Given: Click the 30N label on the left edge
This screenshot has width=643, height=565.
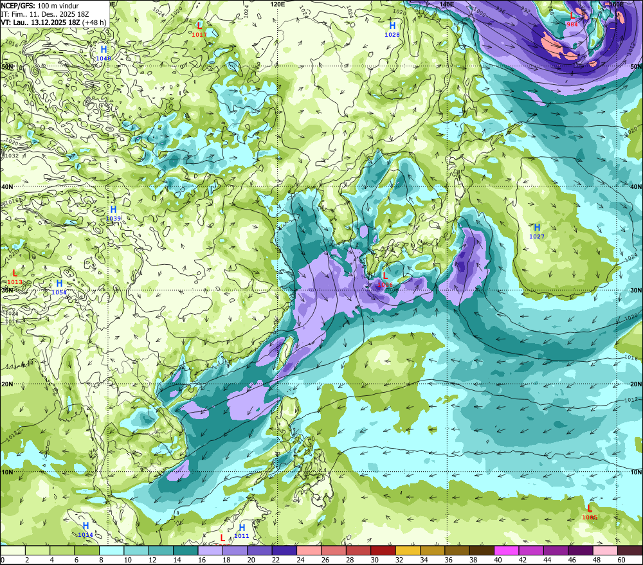Looking at the screenshot, I should coord(7,291).
